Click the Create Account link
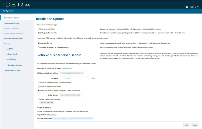The width and height of the screenshot is (202, 129). coord(67,68)
